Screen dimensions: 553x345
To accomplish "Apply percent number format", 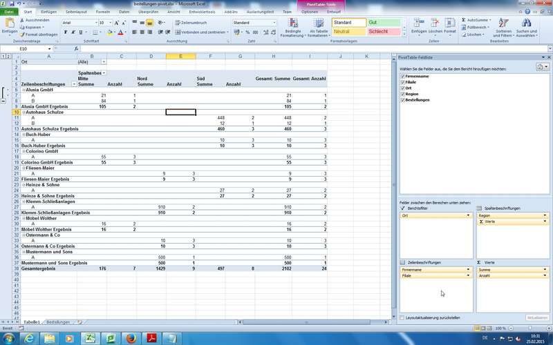I will (247, 32).
